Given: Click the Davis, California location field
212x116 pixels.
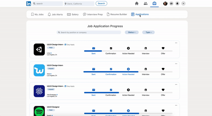Looking at the screenshot, I should pos(79,4).
